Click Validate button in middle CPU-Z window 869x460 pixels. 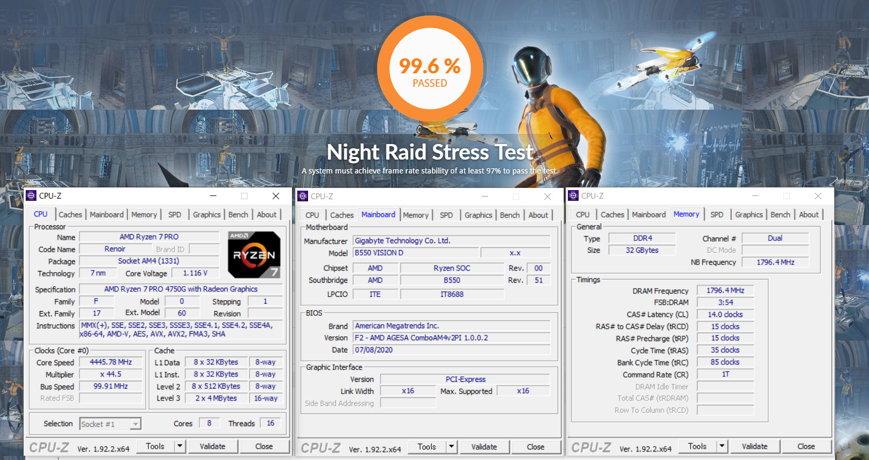[x=484, y=447]
